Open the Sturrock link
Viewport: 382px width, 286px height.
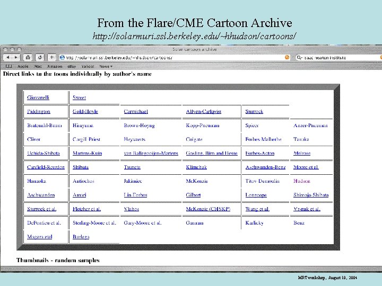pos(254,111)
